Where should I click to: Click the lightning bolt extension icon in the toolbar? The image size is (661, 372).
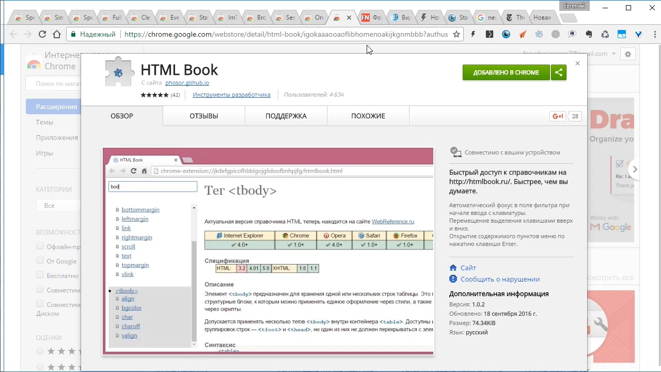pyautogui.click(x=473, y=34)
